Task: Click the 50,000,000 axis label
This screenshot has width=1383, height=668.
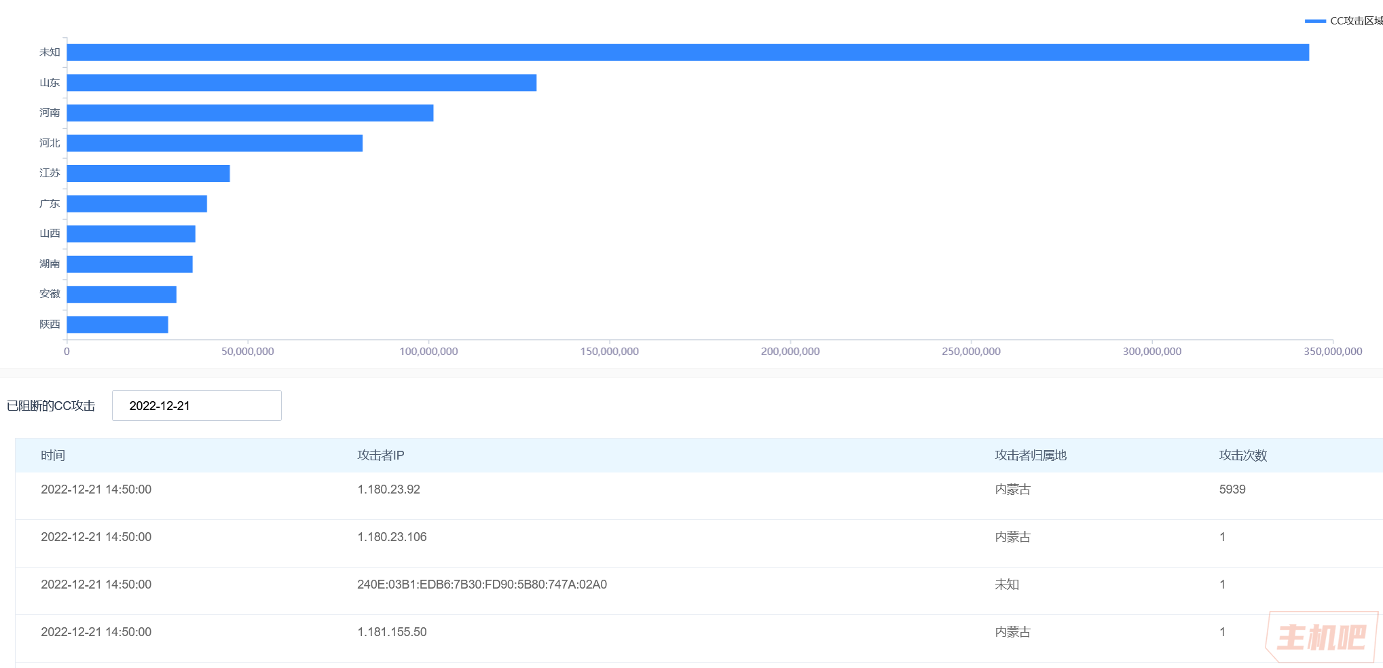Action: [248, 352]
